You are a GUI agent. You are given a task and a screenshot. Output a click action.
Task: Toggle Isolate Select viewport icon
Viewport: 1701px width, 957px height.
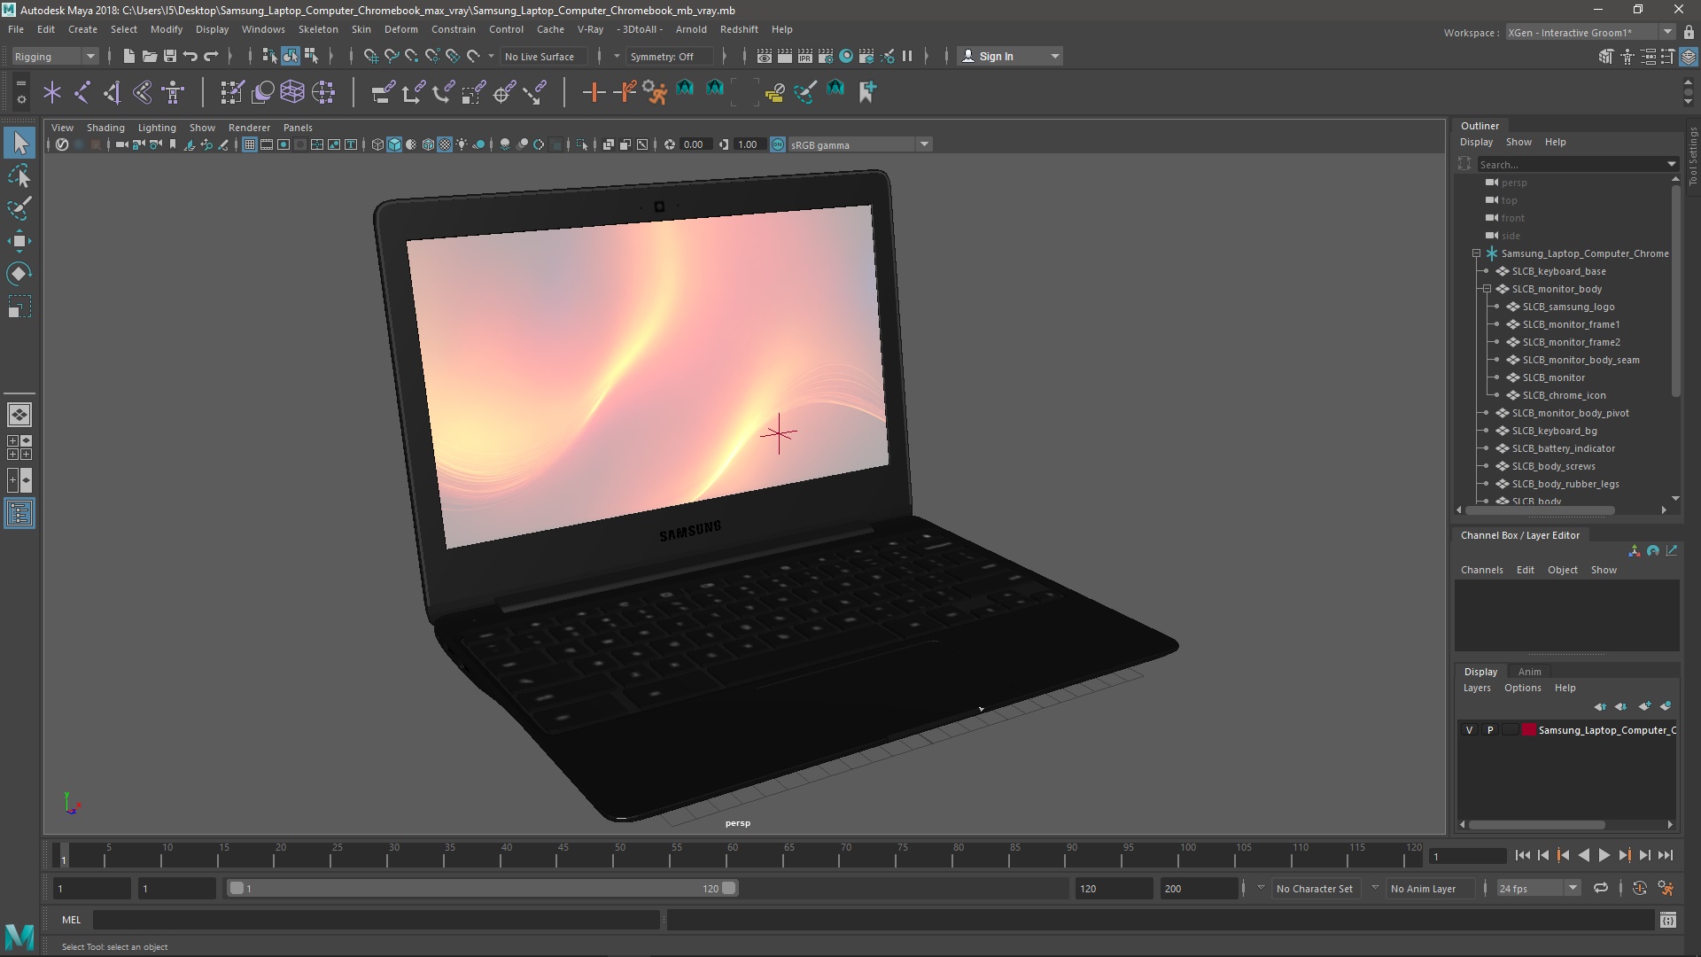coord(582,144)
